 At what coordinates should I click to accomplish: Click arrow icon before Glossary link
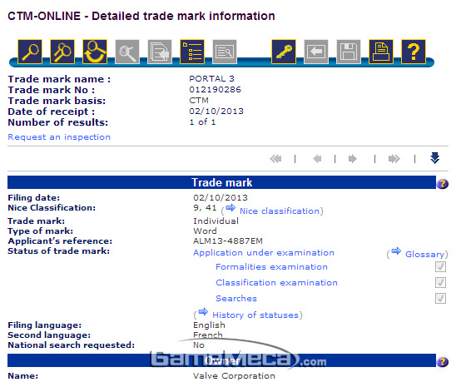pos(396,251)
